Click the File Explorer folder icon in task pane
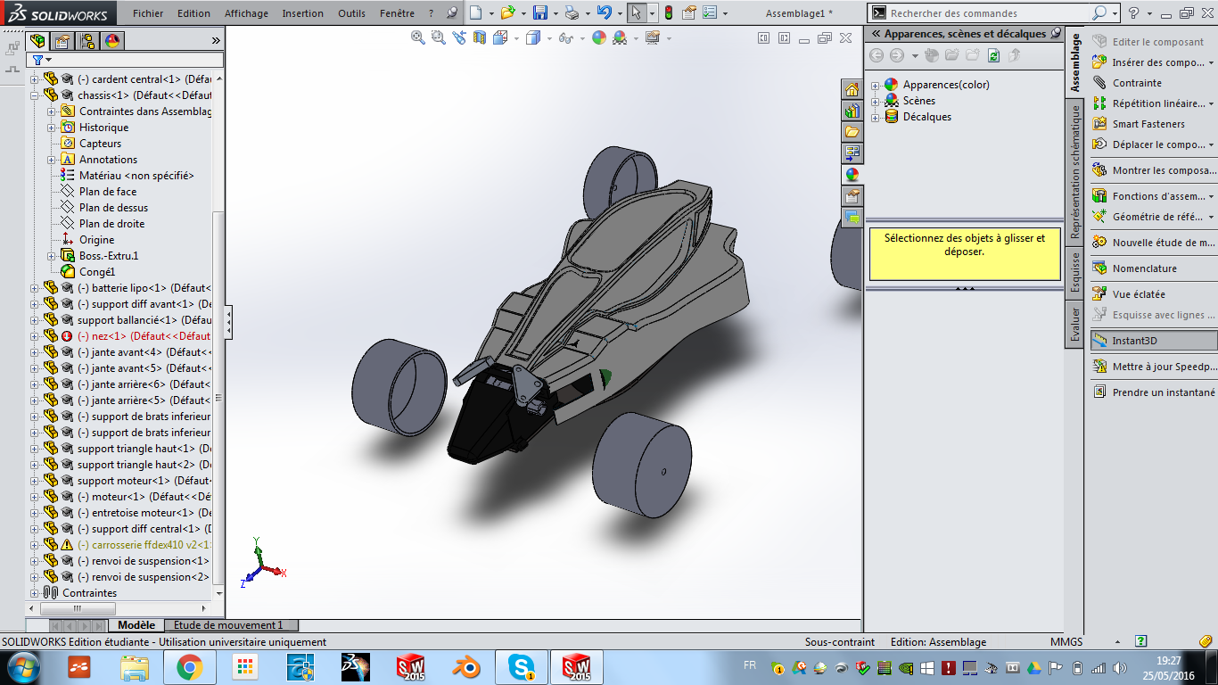The width and height of the screenshot is (1218, 685). click(x=852, y=132)
